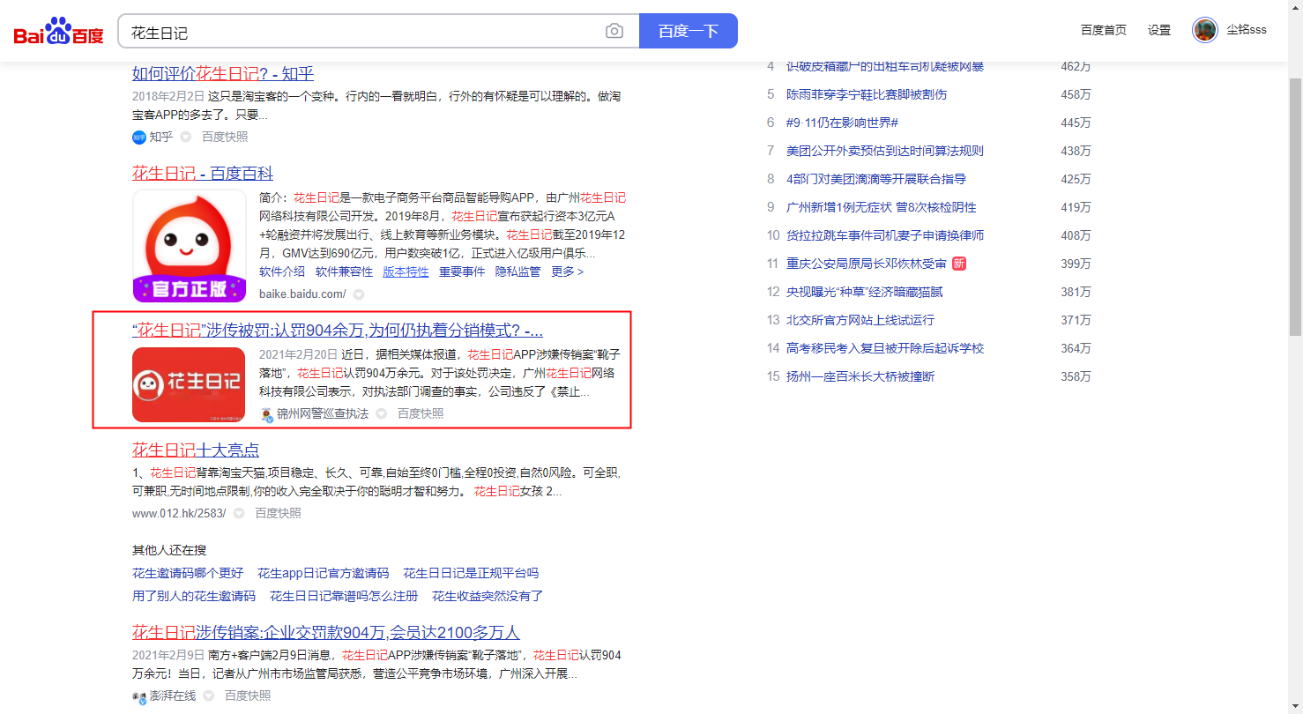Screen dimensions: 1303x714
Task: Open hot search 货拉拉跳车事件司机妻子申请换律师
Action: click(885, 235)
